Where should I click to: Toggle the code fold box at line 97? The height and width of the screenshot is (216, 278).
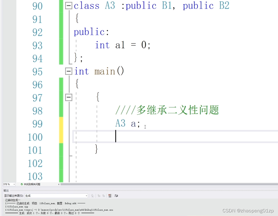pyautogui.click(x=69, y=97)
